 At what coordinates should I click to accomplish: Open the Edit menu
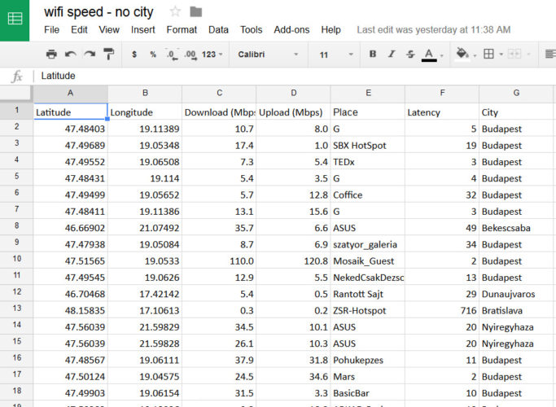tap(79, 30)
